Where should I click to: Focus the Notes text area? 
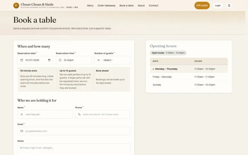click(74, 149)
